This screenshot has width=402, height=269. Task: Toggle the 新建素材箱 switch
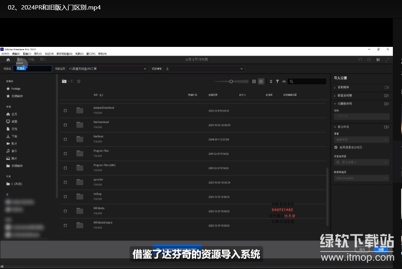[x=387, y=96]
